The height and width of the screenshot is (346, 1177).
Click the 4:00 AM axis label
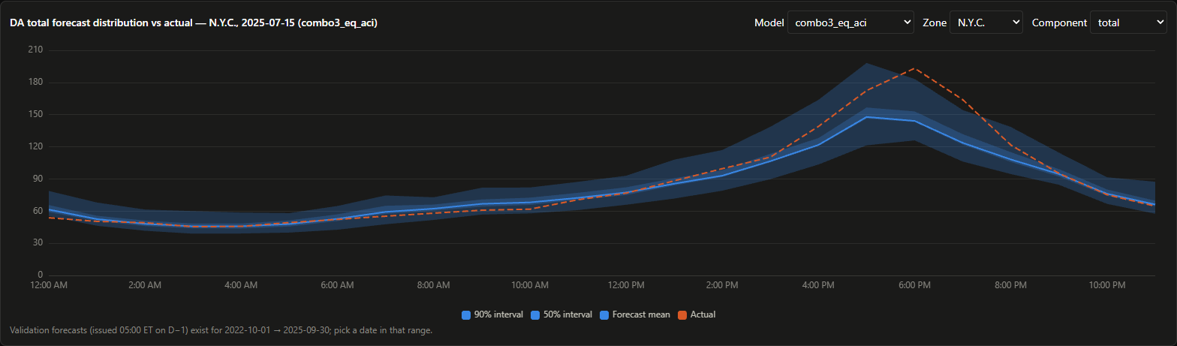coord(240,286)
